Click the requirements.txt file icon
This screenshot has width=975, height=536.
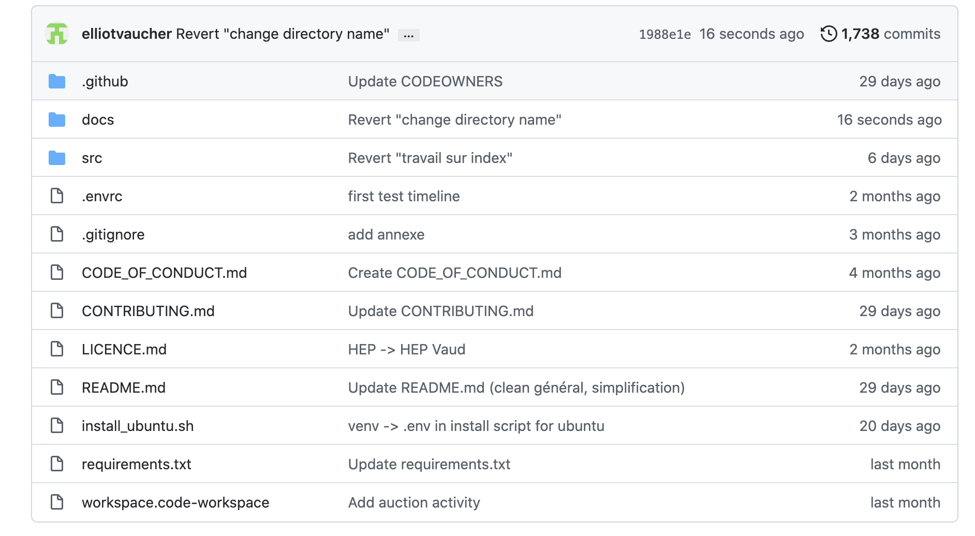pos(57,464)
